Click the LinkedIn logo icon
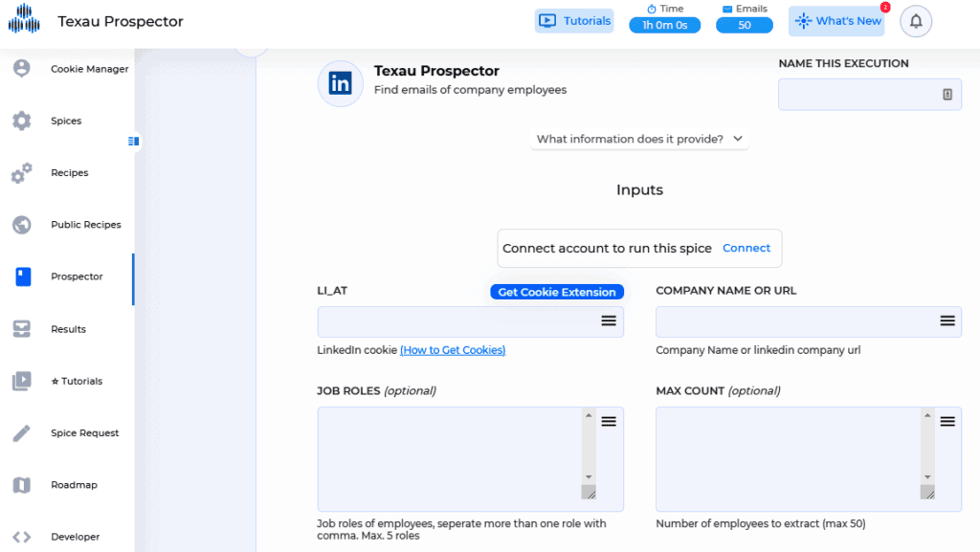 click(x=341, y=83)
